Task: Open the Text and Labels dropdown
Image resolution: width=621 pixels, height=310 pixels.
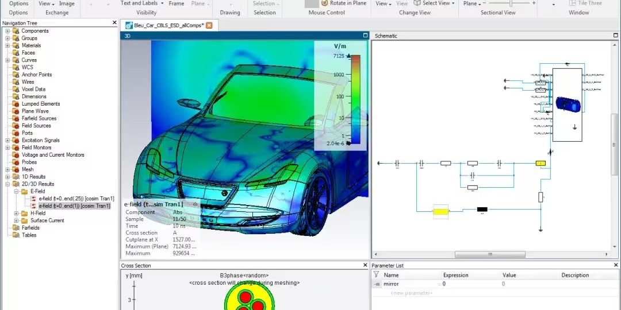Action: tap(162, 3)
